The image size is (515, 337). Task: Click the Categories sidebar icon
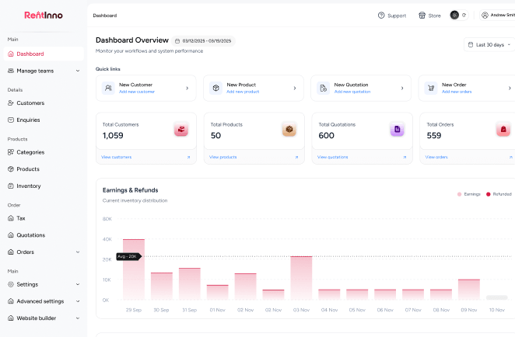(x=11, y=152)
